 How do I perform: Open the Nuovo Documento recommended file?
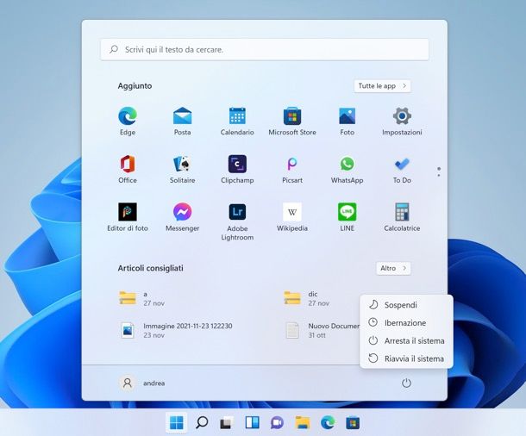(x=321, y=330)
